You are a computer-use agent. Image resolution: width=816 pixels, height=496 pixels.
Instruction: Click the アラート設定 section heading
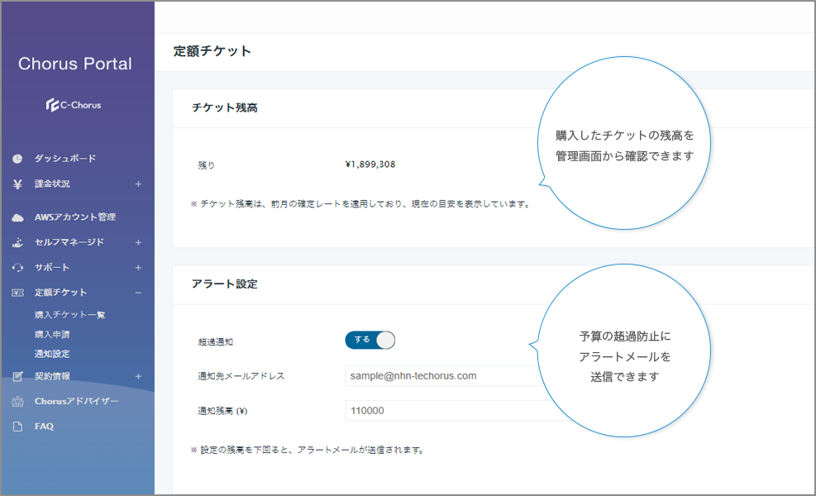tap(225, 284)
